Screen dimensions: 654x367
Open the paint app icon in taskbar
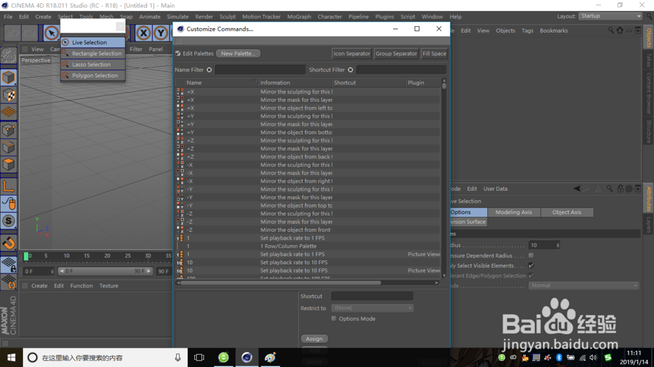[270, 357]
